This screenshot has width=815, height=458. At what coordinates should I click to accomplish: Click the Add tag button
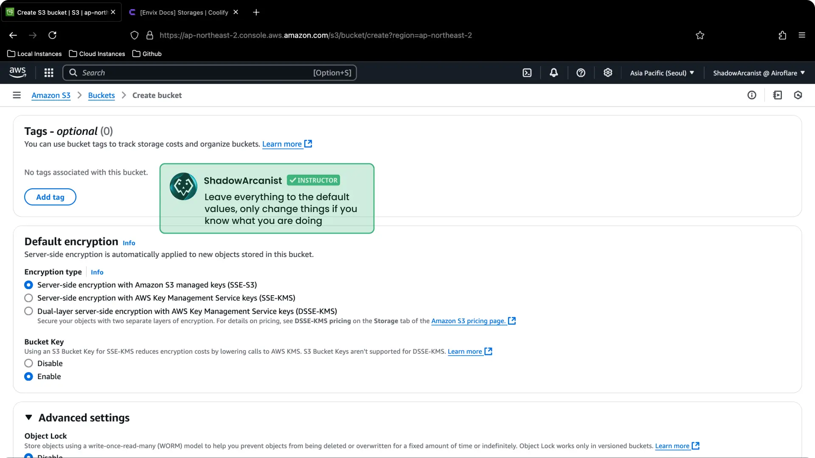click(50, 197)
